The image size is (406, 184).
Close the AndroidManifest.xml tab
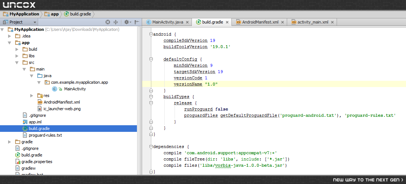[282, 22]
